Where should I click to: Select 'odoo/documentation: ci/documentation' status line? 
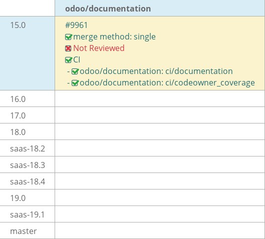tap(156, 71)
